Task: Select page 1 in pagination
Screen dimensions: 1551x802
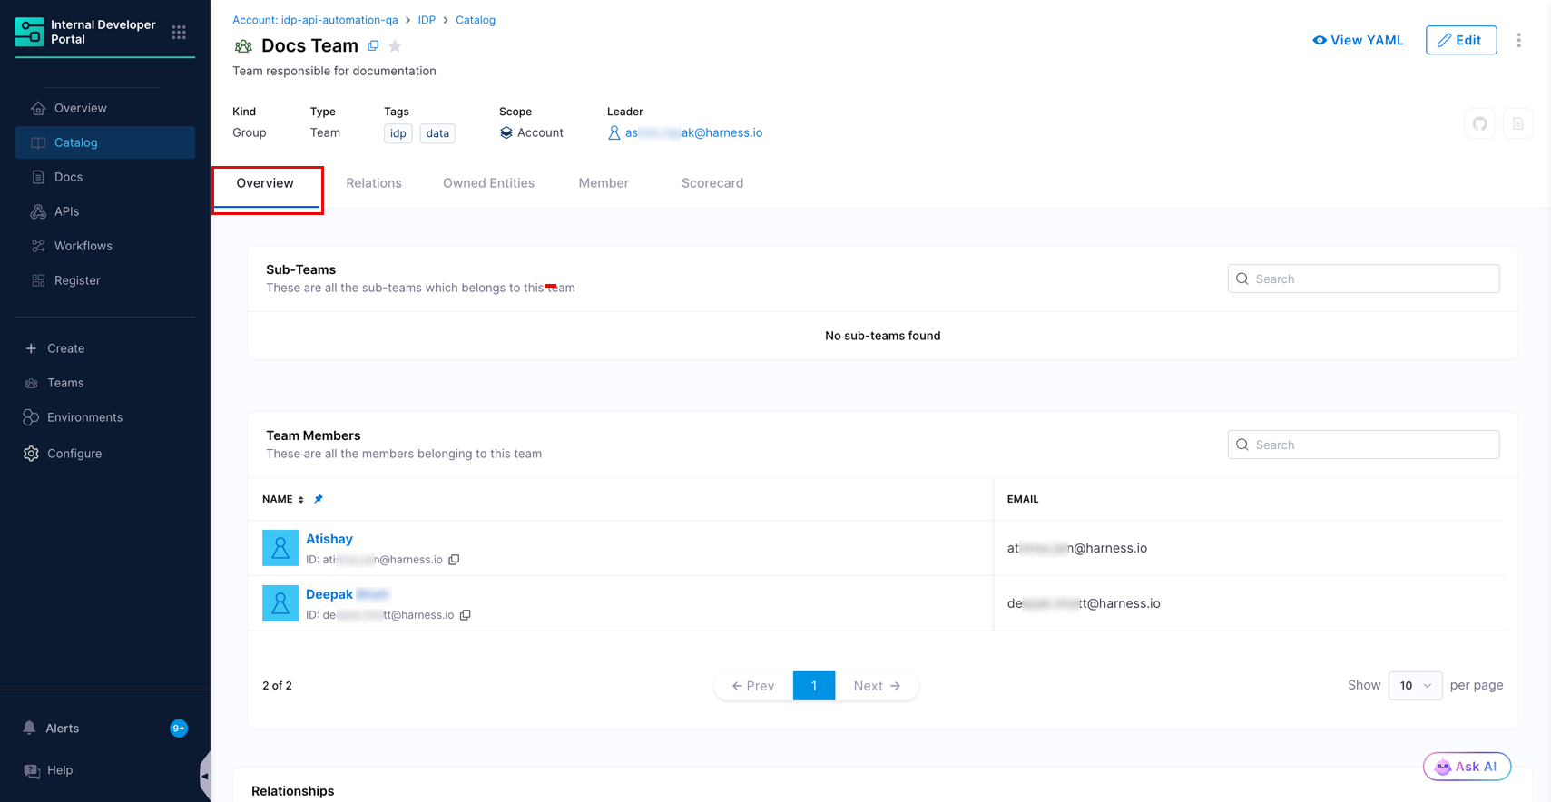Action: click(x=814, y=686)
